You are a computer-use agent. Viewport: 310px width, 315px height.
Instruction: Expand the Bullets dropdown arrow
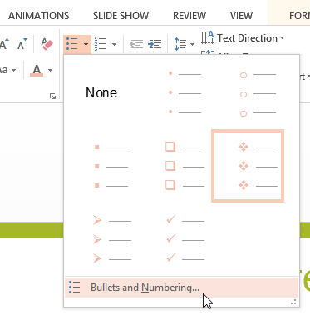point(86,44)
